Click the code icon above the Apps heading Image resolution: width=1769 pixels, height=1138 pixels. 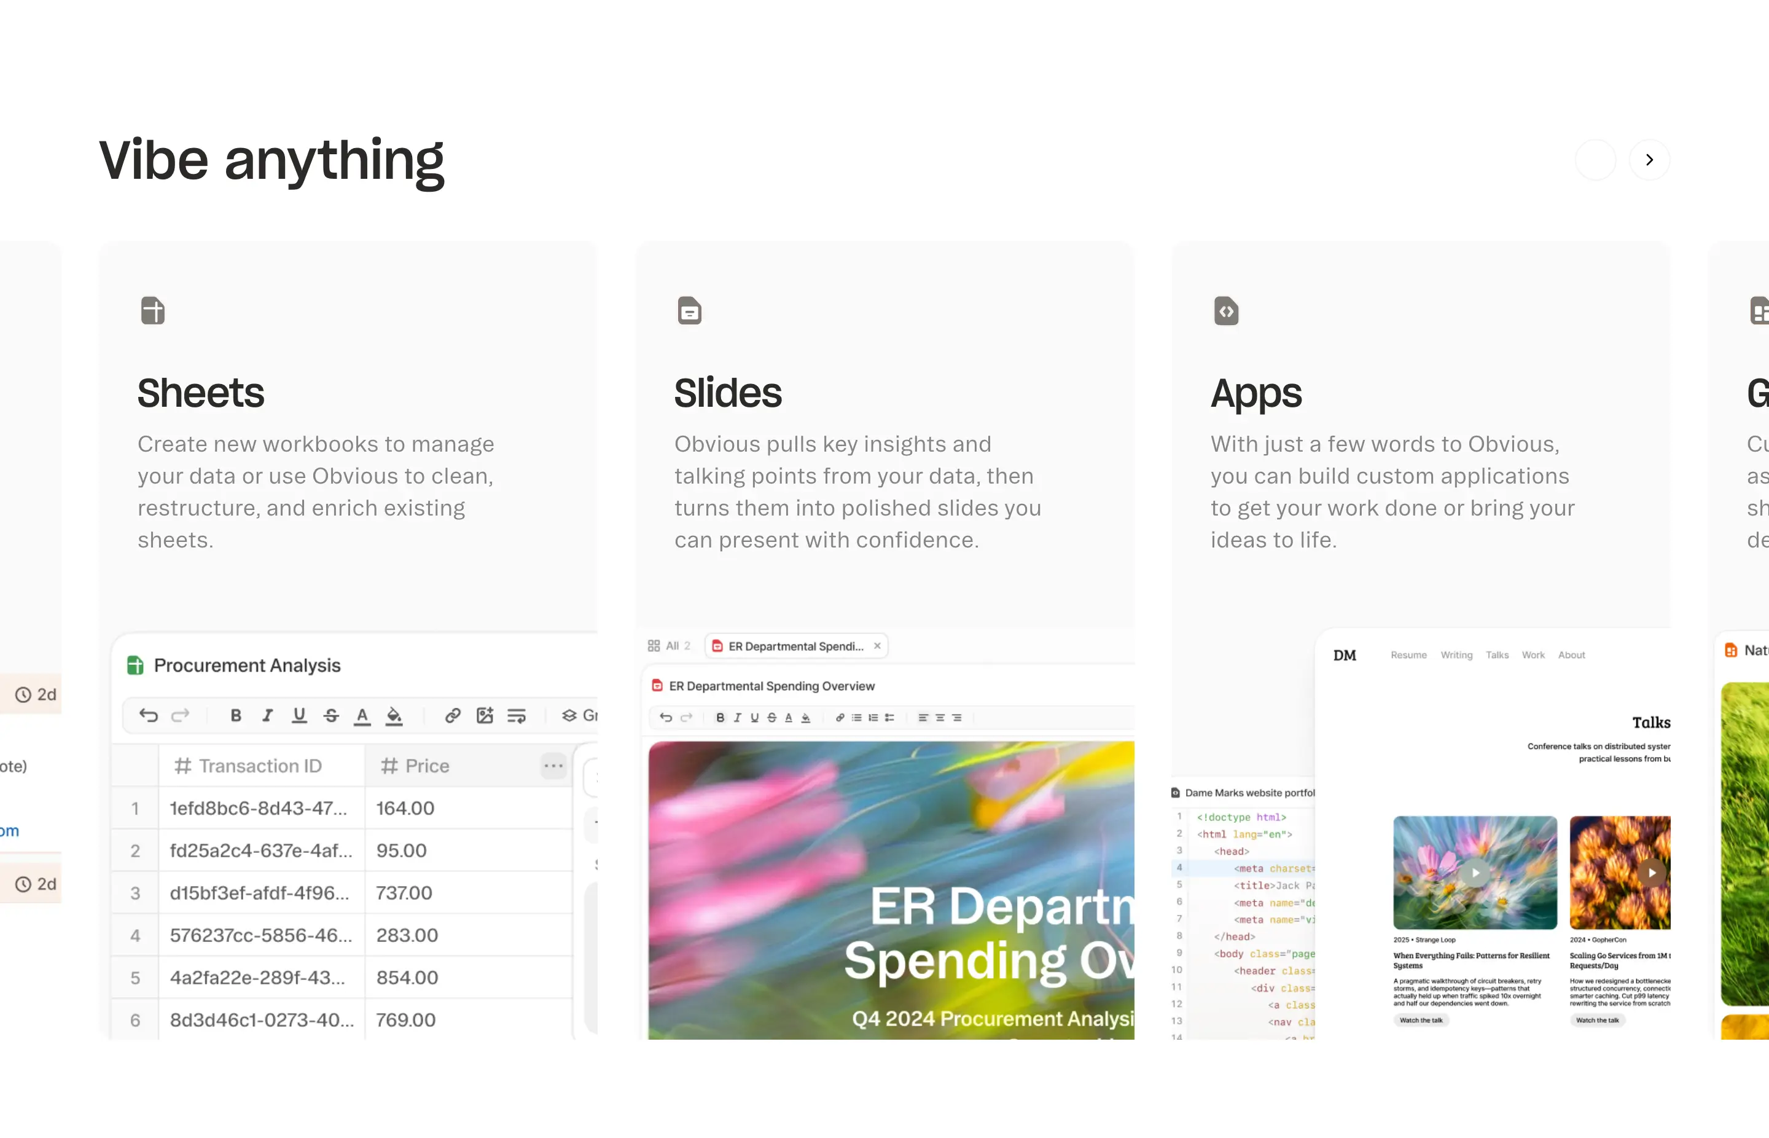(x=1226, y=310)
